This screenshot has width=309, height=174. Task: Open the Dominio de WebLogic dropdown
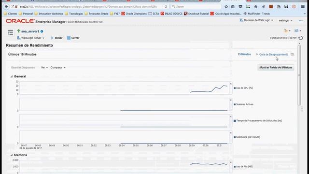click(256, 20)
